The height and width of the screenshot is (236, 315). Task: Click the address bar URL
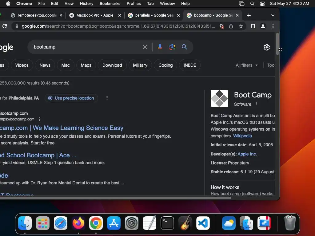pyautogui.click(x=118, y=26)
